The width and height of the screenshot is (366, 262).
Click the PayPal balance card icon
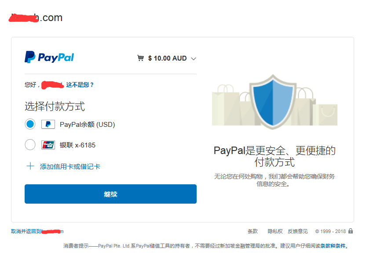(x=48, y=124)
